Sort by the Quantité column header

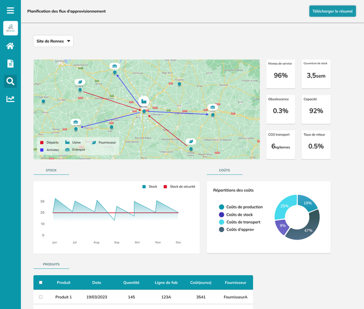(132, 283)
